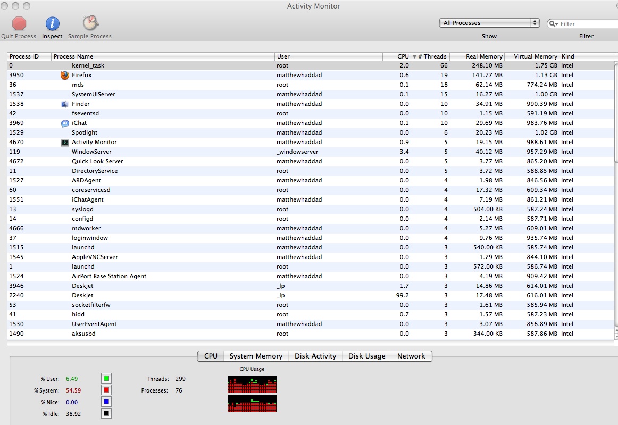Select the kernel_task process row
618x425 pixels.
(x=311, y=66)
